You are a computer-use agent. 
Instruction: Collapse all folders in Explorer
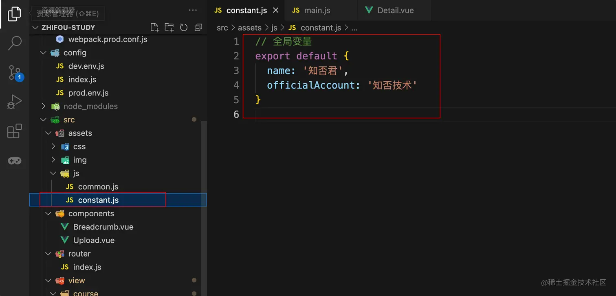pos(198,27)
